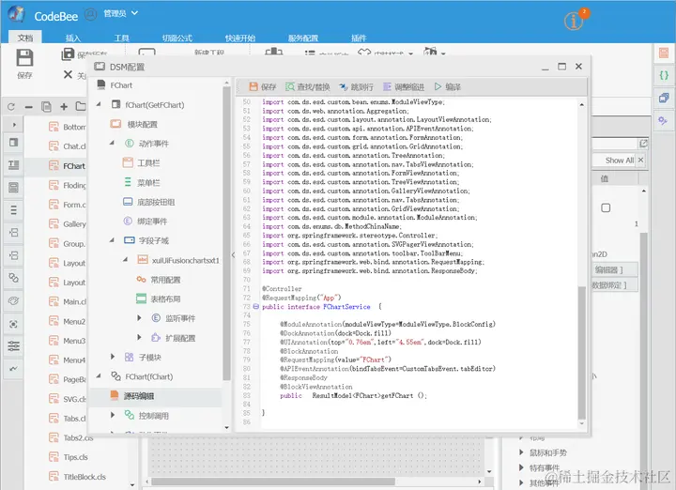
Task: Click the ribbon X close icon under 保存所有
Action: [x=68, y=74]
